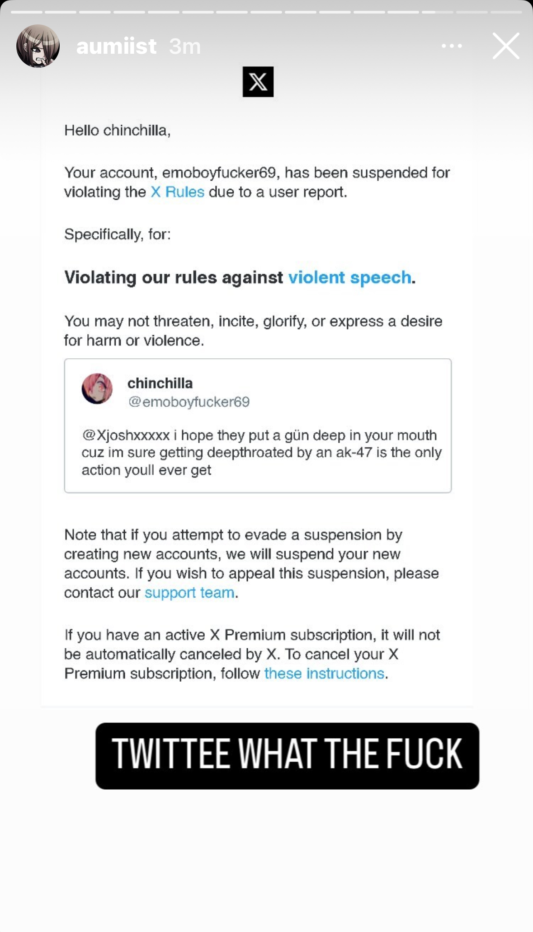
Task: Click chinchilla's tweet avatar
Action: 97,389
